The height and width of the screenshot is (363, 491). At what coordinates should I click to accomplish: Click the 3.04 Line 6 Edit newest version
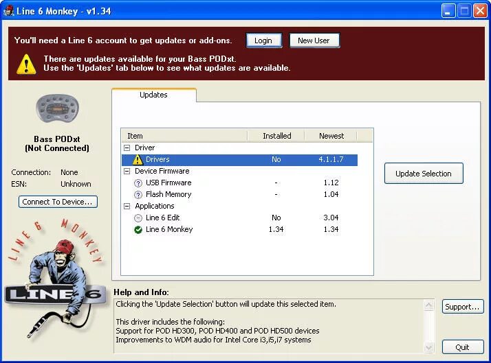331,218
